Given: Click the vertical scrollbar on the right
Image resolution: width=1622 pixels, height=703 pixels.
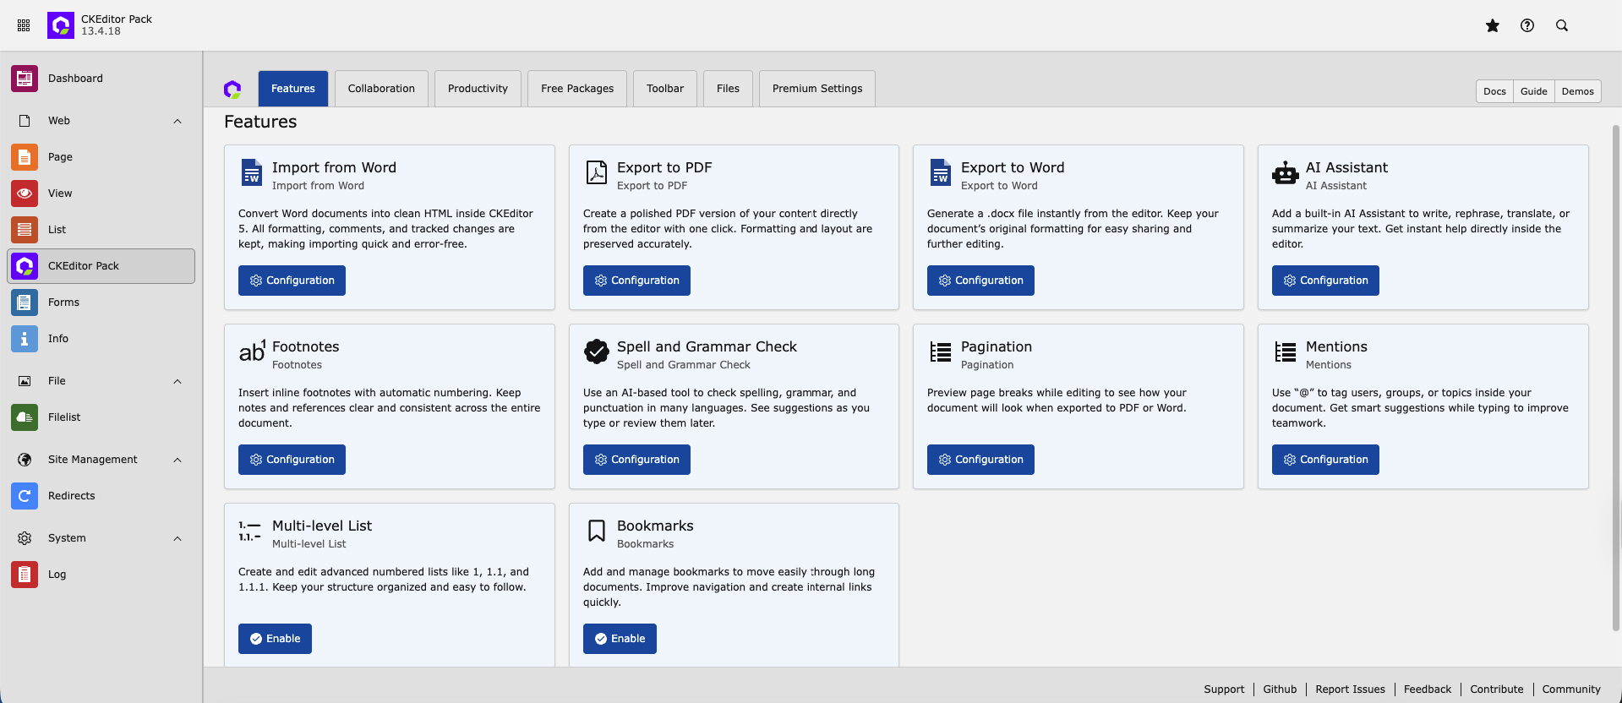Looking at the screenshot, I should 1615,376.
